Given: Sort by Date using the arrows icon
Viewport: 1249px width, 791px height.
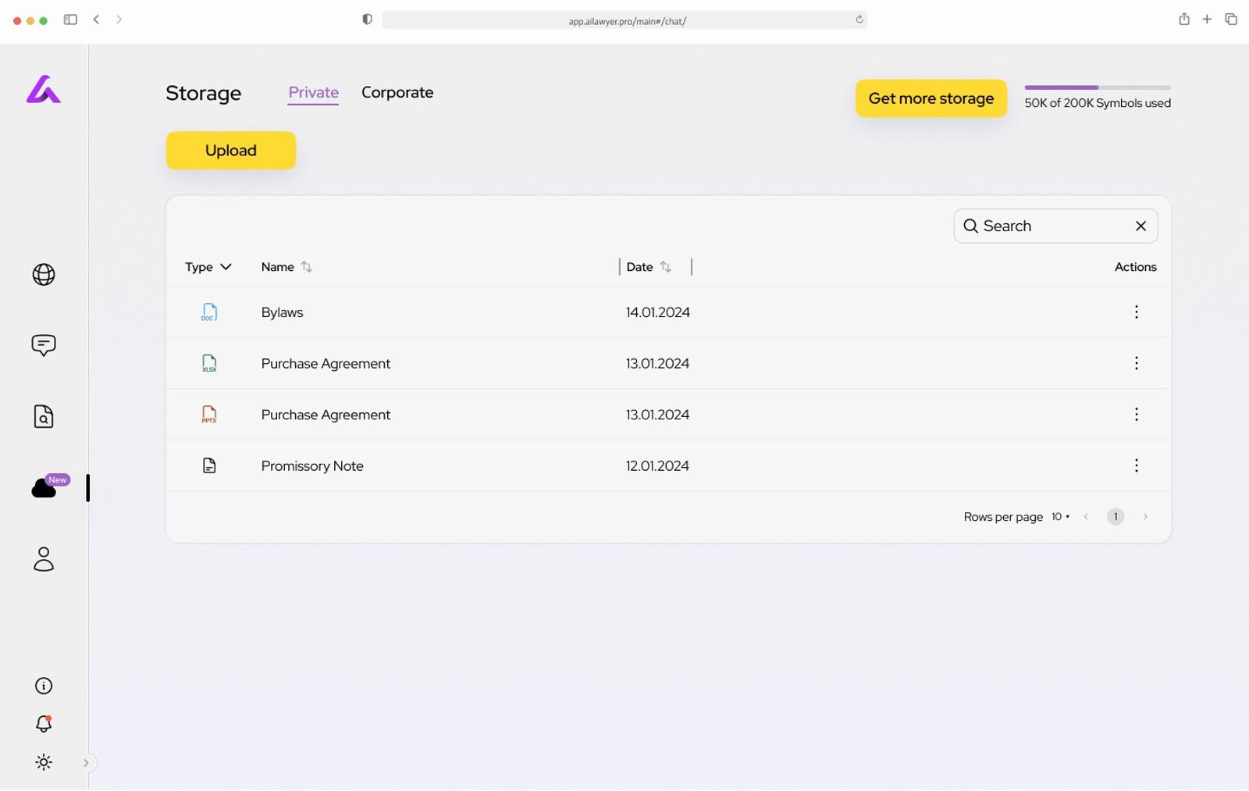Looking at the screenshot, I should [666, 267].
